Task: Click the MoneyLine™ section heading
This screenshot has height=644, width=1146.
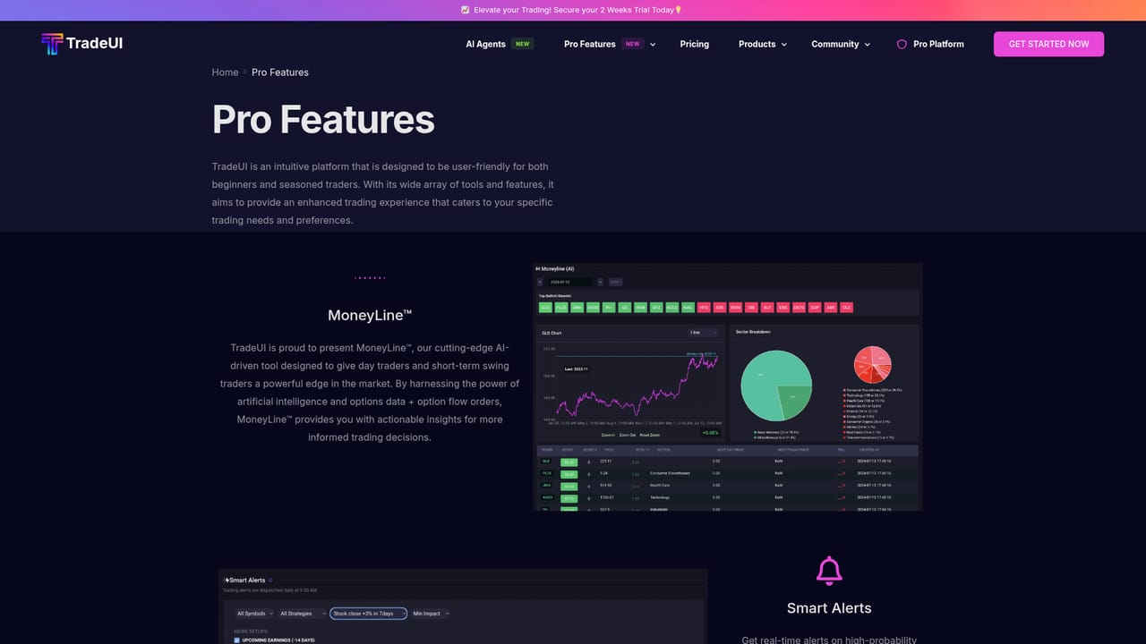Action: point(370,316)
